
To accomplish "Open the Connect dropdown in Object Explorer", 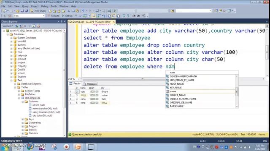I will point(8,26).
